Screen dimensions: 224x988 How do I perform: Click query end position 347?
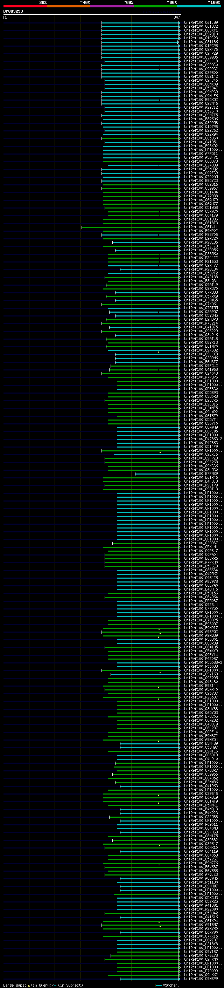(x=176, y=18)
